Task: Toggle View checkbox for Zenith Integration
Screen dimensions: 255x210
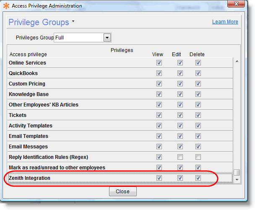Action: tap(159, 178)
